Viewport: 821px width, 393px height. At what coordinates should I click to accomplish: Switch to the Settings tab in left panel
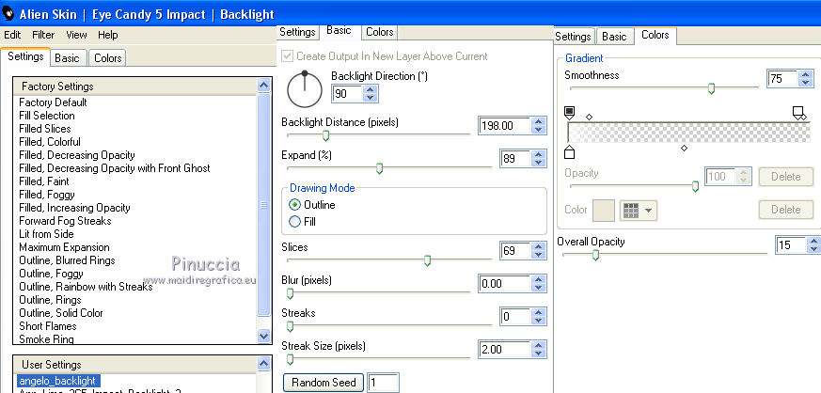25,56
